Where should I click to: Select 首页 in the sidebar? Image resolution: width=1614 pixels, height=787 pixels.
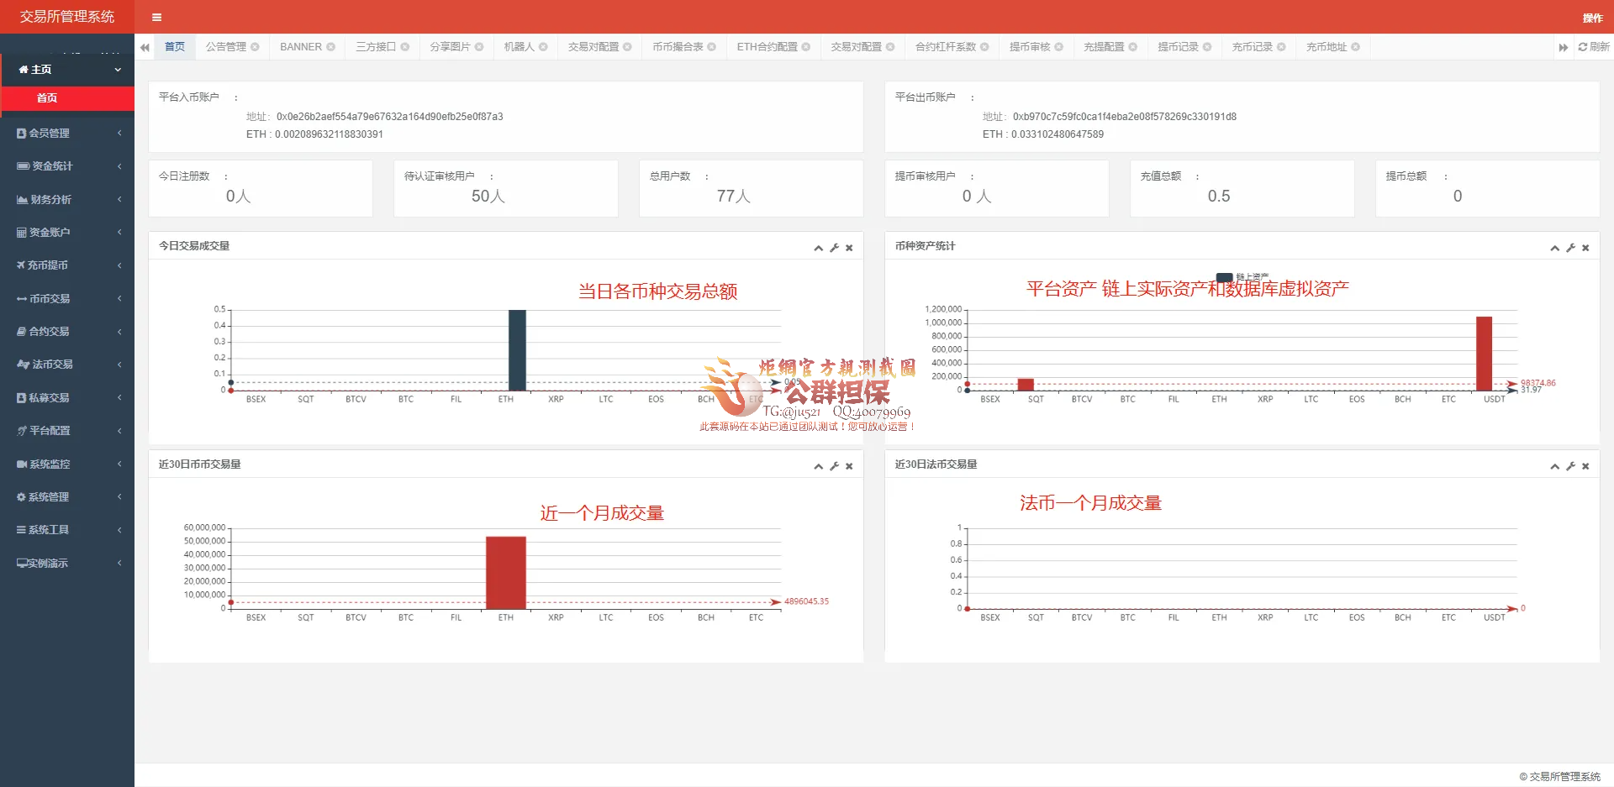click(x=47, y=98)
